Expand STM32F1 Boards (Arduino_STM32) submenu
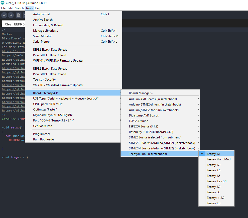 point(160,143)
